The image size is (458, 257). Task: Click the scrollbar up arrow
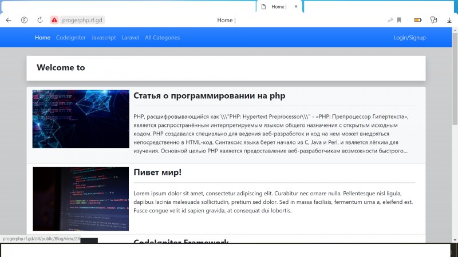[x=455, y=30]
